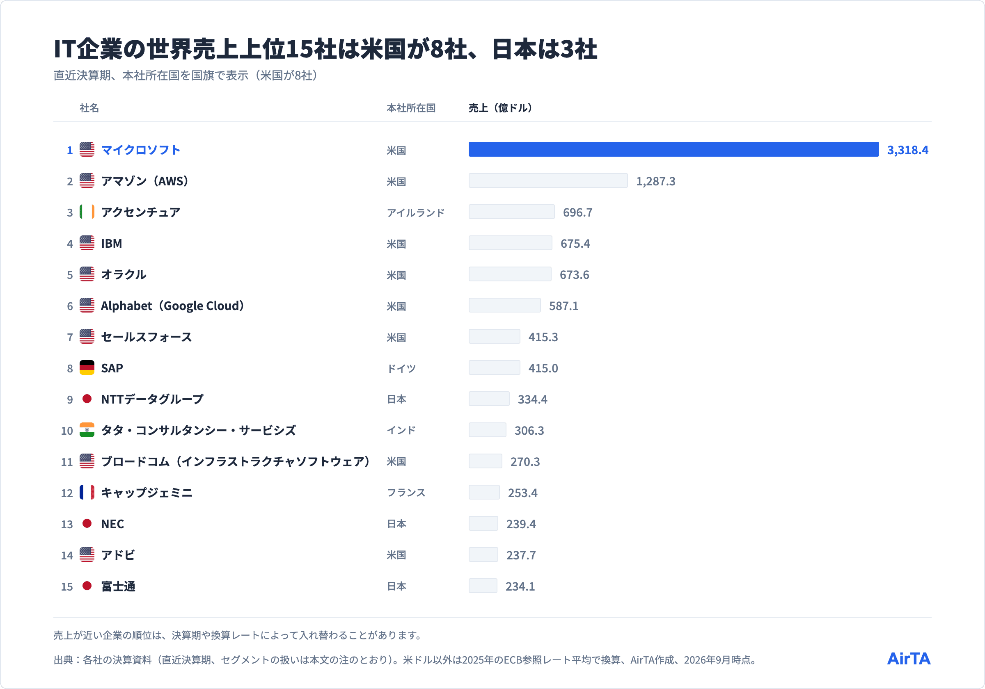The height and width of the screenshot is (689, 985).
Task: Click the Japan flag beside 富士通
Action: [x=87, y=586]
